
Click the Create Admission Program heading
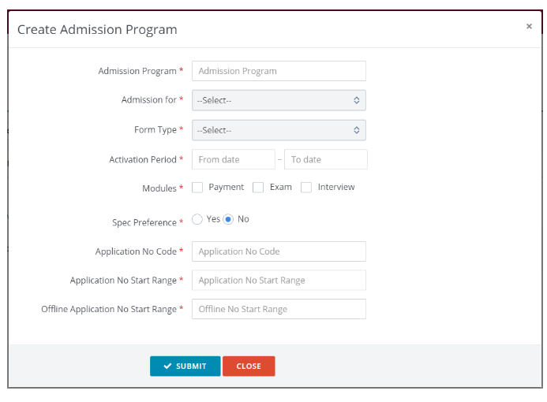[x=97, y=30]
